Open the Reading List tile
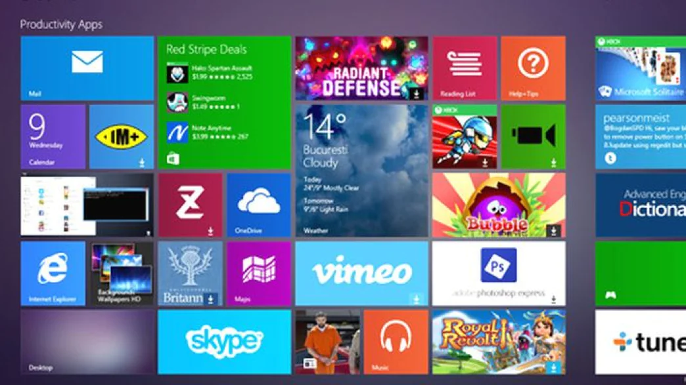This screenshot has width=686, height=385. tap(465, 68)
